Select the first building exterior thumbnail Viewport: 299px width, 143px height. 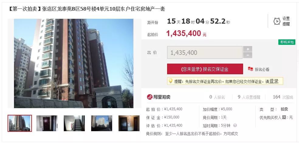tap(20, 123)
